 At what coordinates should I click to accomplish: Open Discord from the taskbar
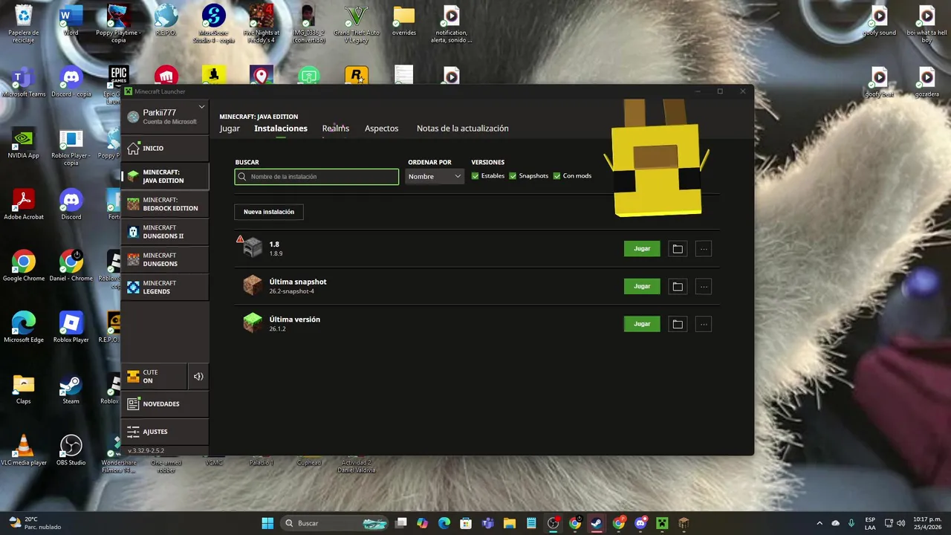tap(640, 523)
